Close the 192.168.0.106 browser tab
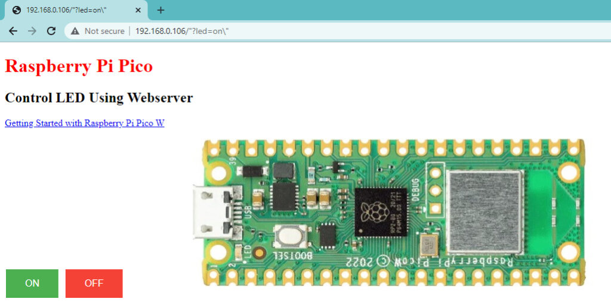 [138, 11]
